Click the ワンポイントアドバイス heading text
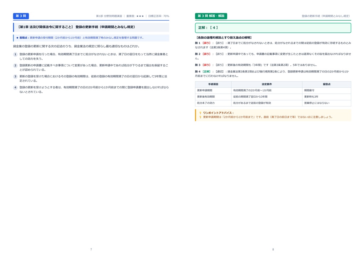Image resolution: width=364 pixels, height=257 pixels. coord(218,113)
